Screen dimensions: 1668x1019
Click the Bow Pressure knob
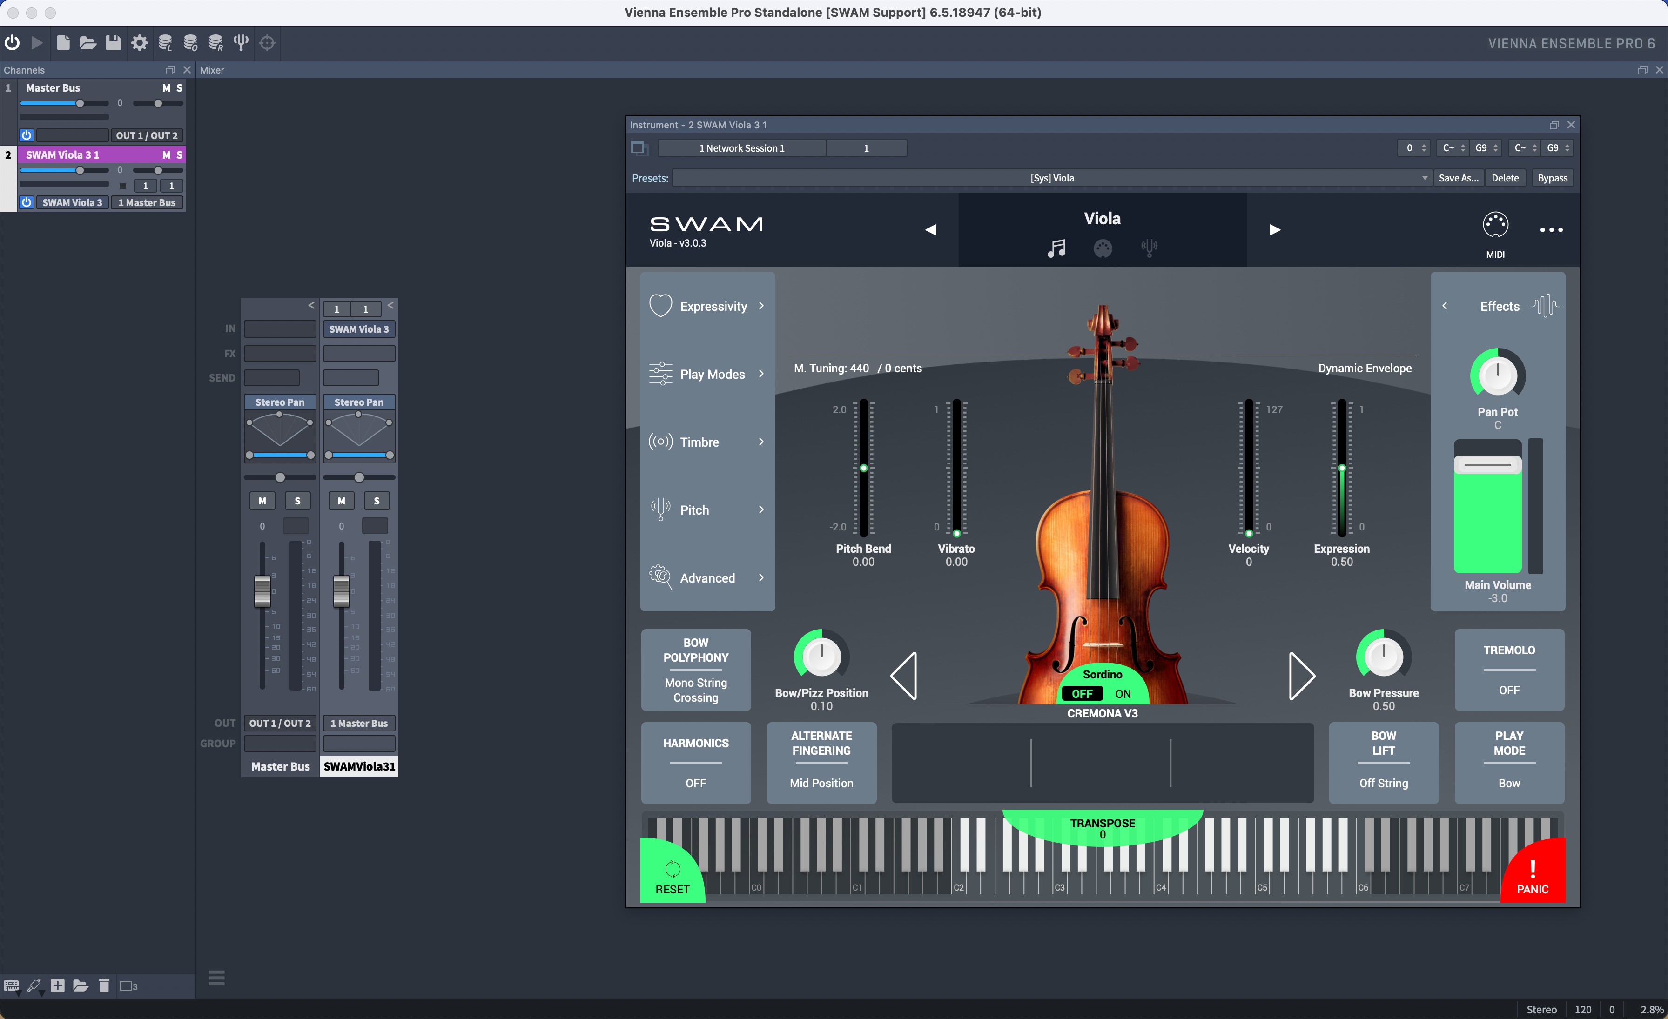[1383, 656]
